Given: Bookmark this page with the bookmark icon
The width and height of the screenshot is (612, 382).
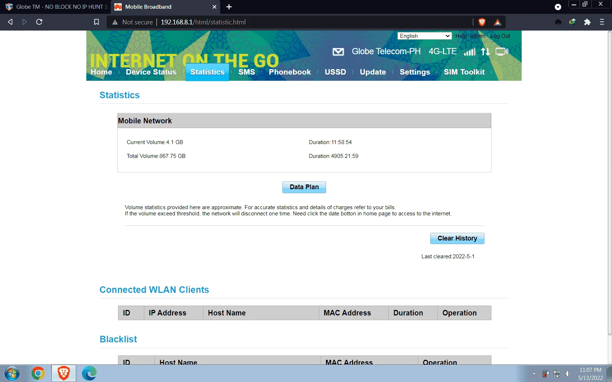Looking at the screenshot, I should click(97, 22).
